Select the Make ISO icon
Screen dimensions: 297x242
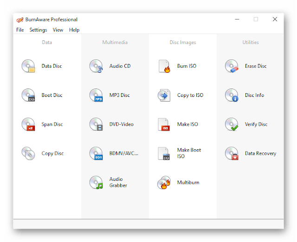pyautogui.click(x=164, y=124)
